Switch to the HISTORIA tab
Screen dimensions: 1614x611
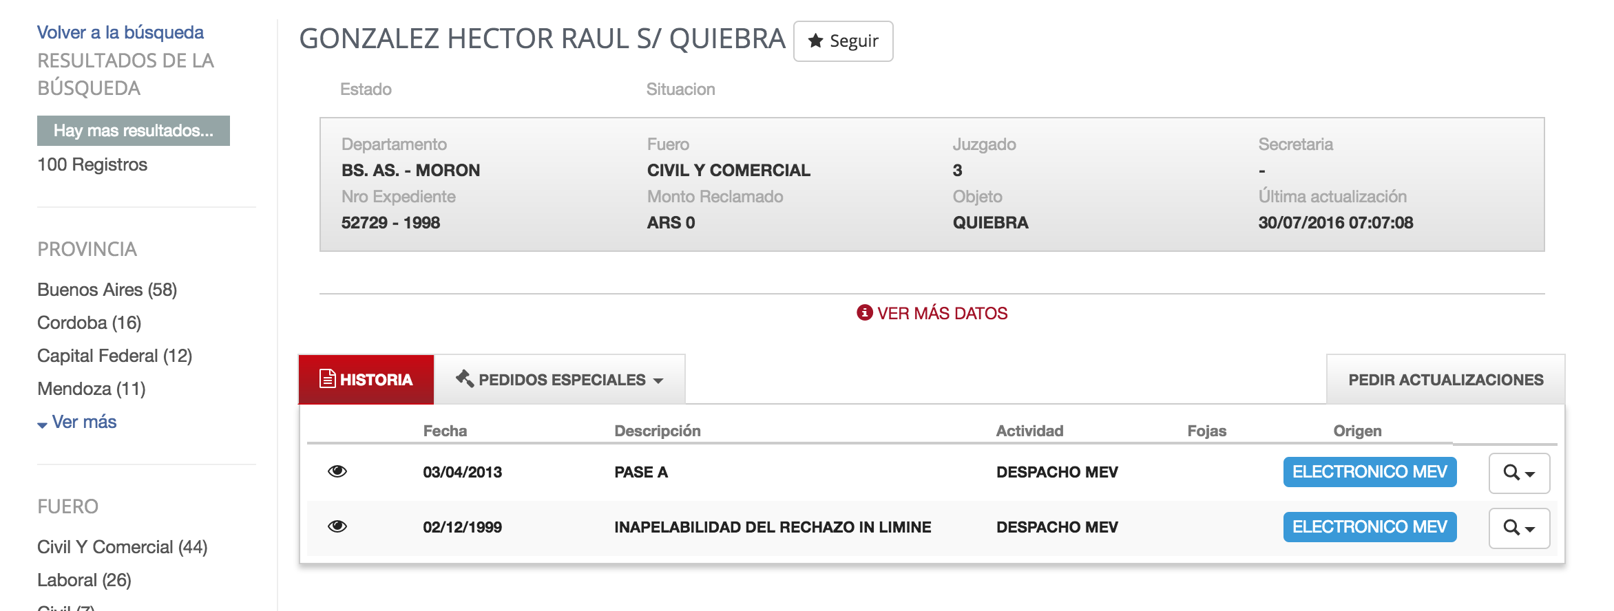pyautogui.click(x=366, y=379)
